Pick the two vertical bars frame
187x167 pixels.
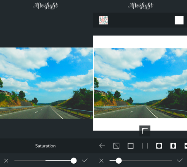coord(145,146)
